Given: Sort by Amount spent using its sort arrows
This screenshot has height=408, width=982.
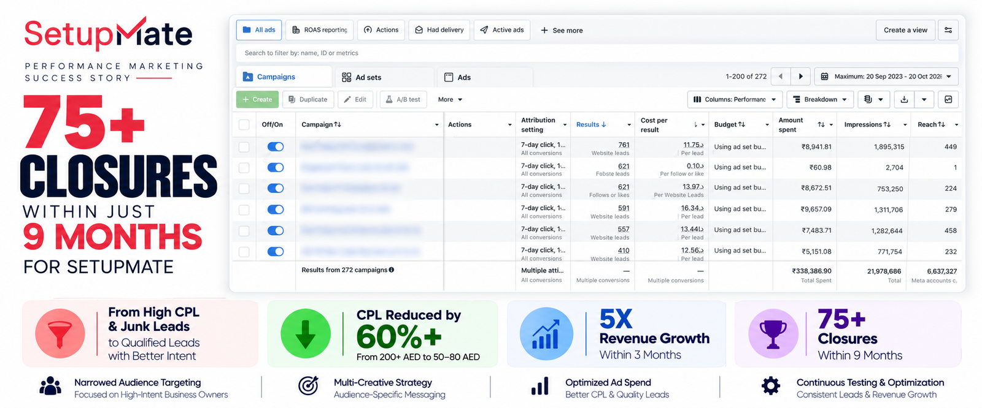Looking at the screenshot, I should coord(821,124).
